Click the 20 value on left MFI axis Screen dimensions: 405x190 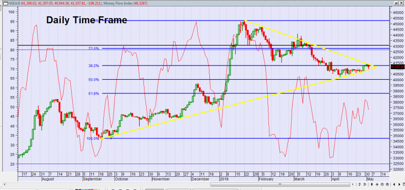[x=13, y=164]
